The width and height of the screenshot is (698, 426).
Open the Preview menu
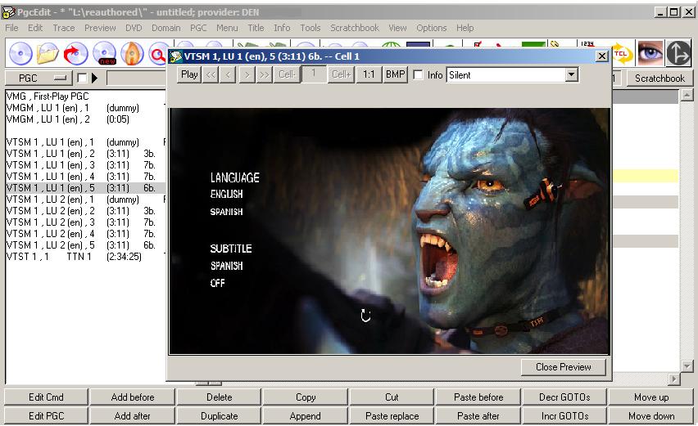pos(100,28)
